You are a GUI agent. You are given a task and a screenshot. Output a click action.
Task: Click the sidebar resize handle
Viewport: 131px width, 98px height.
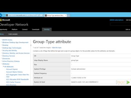[31, 45]
